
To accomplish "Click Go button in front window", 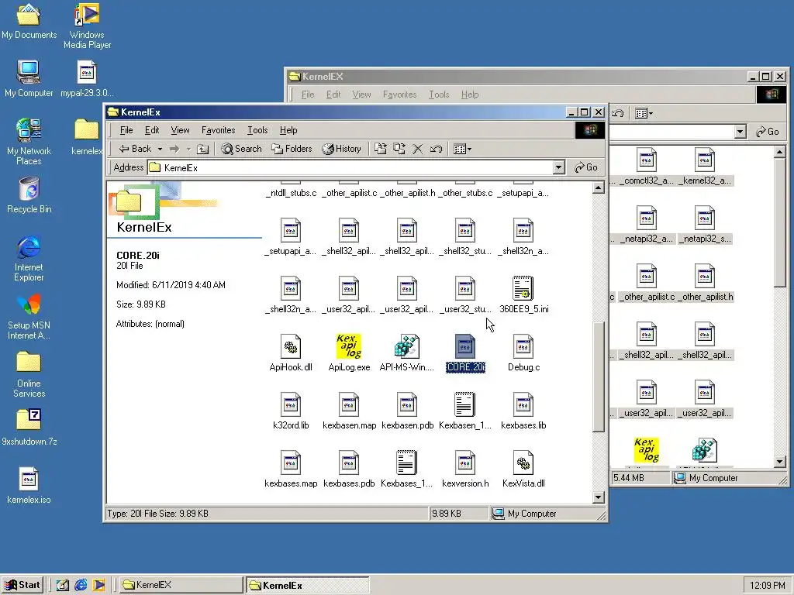I will (x=586, y=167).
